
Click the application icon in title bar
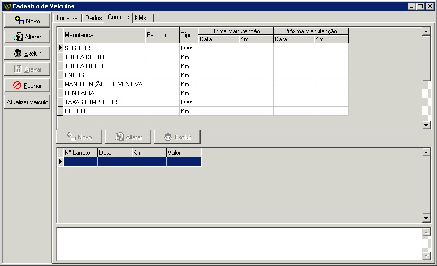[x=6, y=6]
